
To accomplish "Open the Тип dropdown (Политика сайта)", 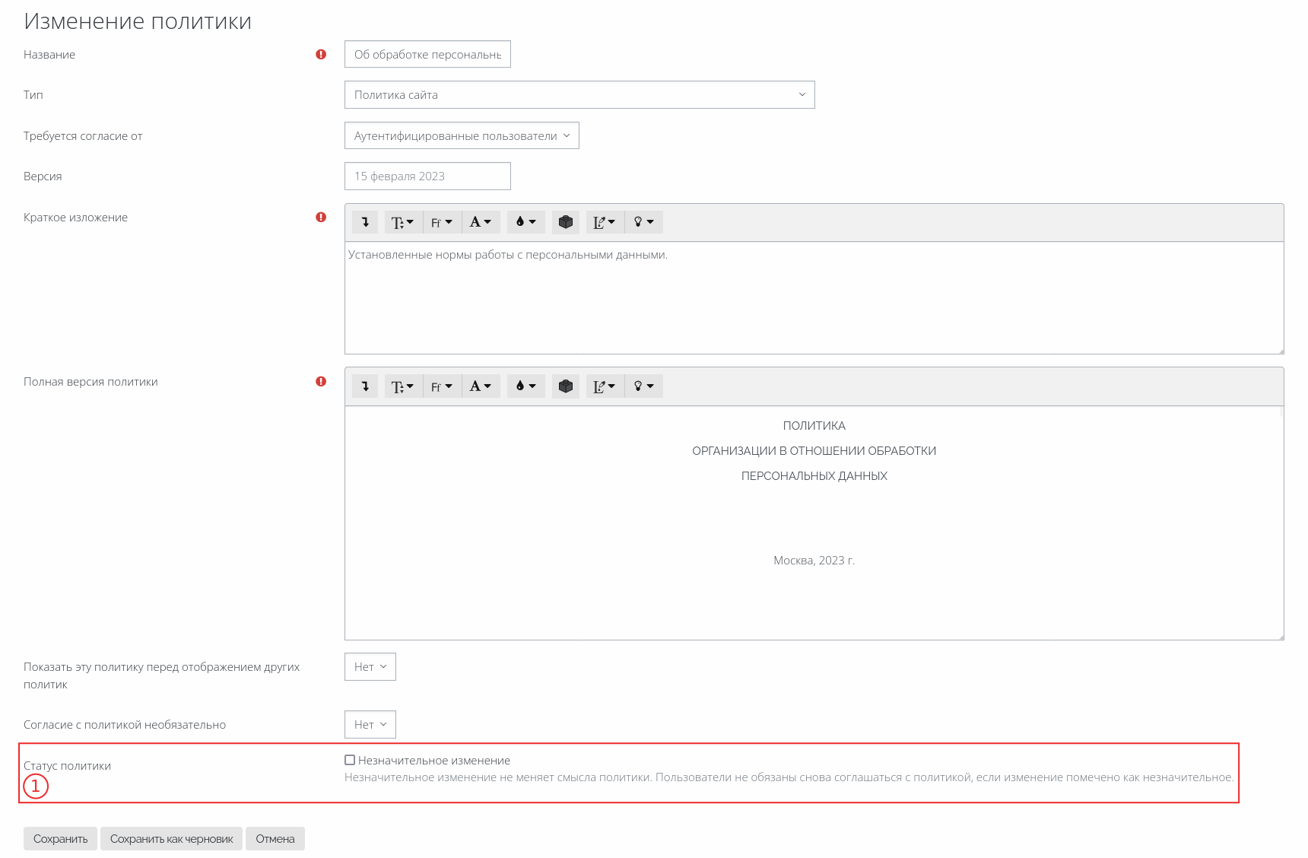I will [579, 95].
